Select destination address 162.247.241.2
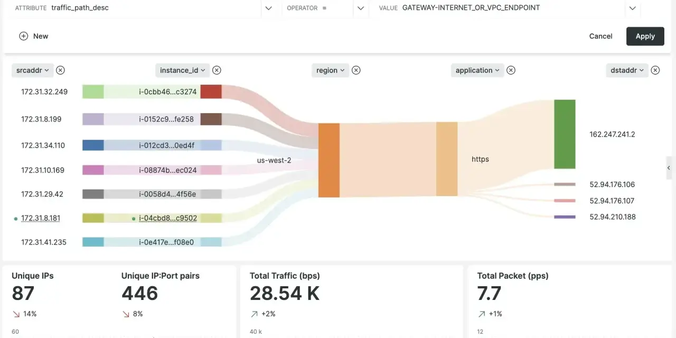Viewport: 676px width, 338px height. [612, 134]
